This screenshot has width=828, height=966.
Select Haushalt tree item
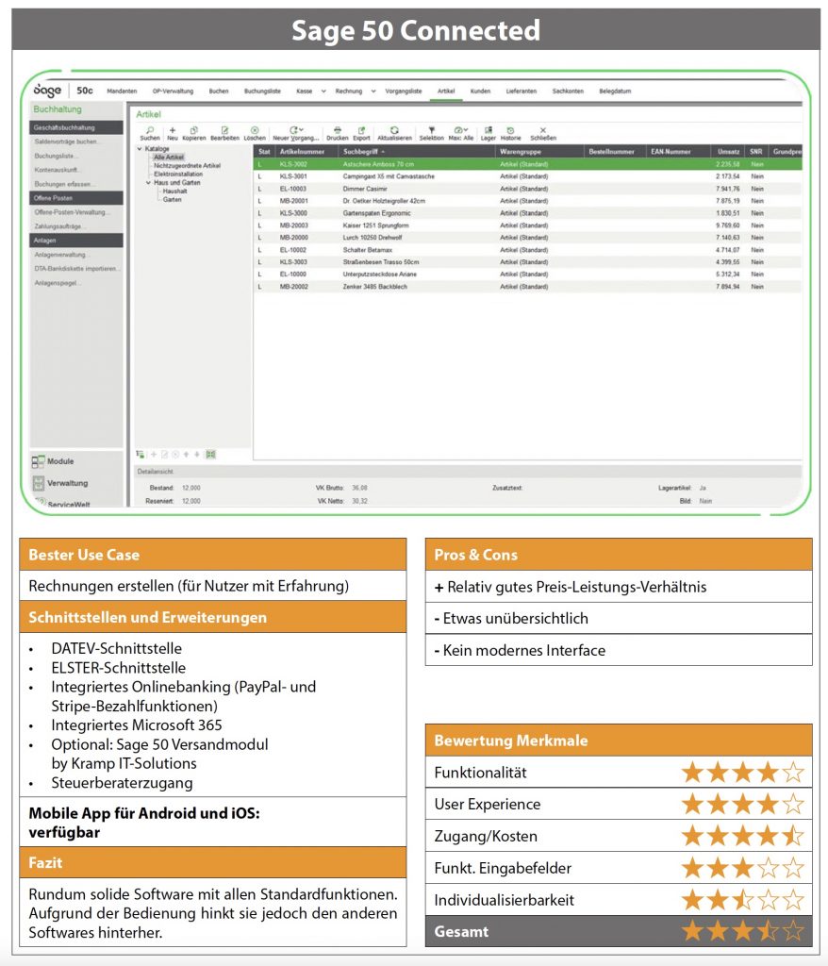pos(175,191)
